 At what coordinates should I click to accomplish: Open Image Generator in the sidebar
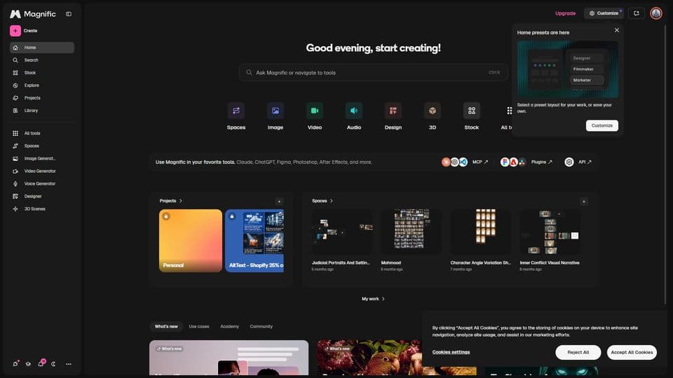point(42,159)
